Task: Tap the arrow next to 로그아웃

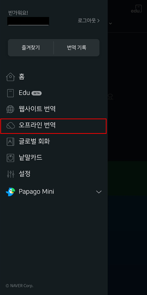Action: (98, 21)
